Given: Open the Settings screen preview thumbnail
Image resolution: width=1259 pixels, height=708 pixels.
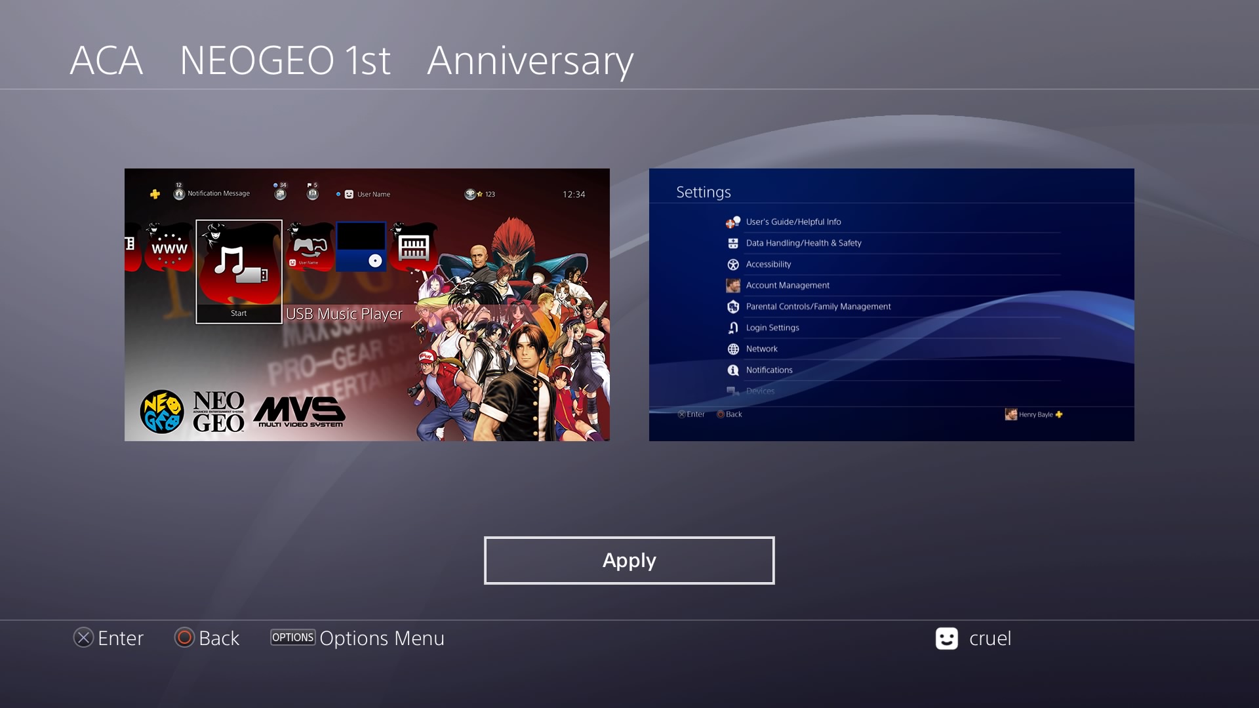Looking at the screenshot, I should click(892, 305).
